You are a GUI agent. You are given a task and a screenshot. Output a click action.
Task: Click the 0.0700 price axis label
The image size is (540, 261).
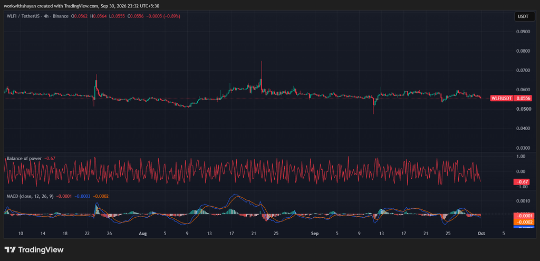pyautogui.click(x=522, y=70)
